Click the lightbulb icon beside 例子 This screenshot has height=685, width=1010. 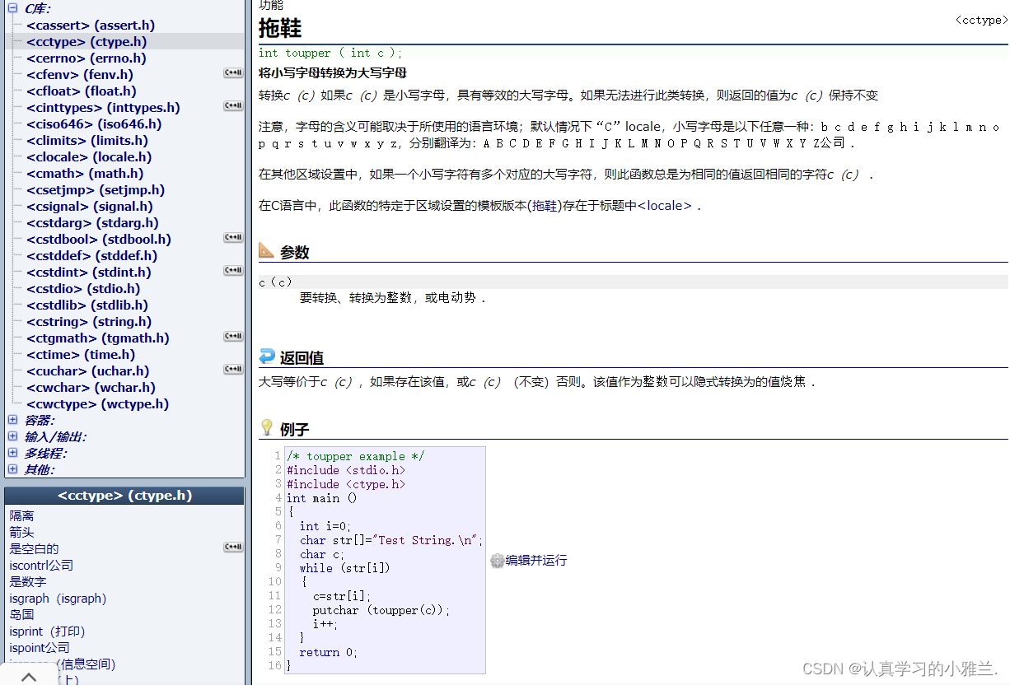click(267, 428)
